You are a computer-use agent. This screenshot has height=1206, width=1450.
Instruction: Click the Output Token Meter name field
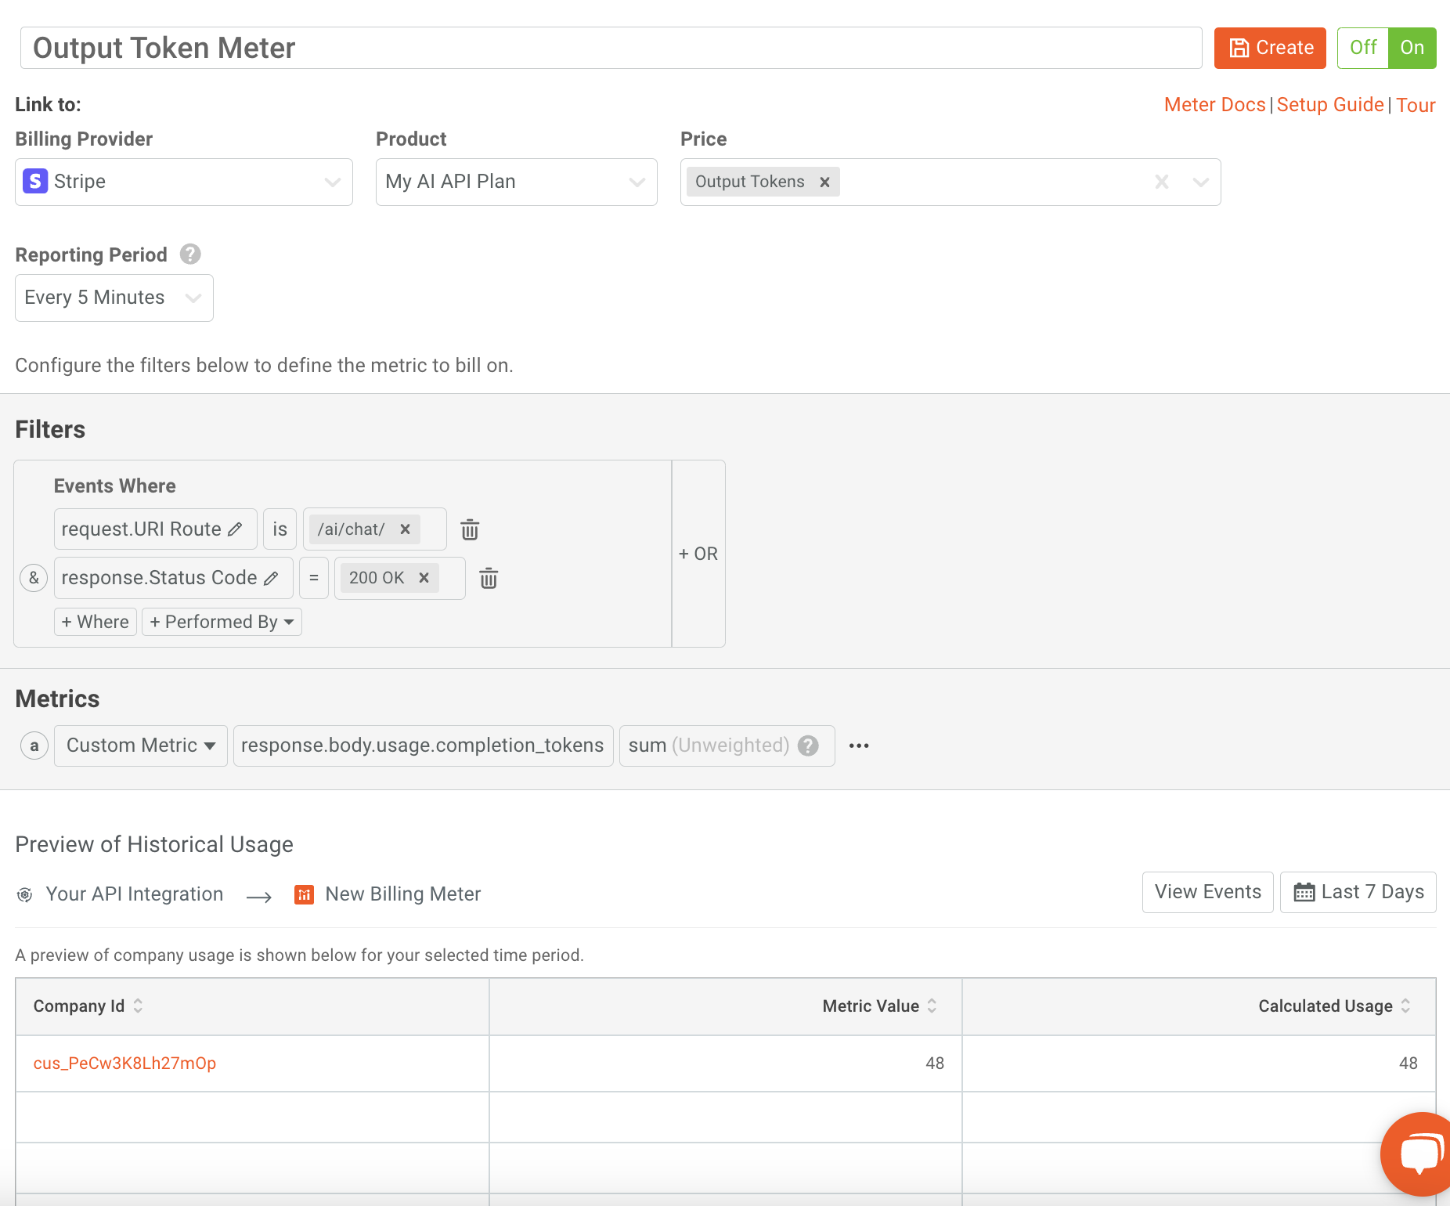pyautogui.click(x=313, y=48)
